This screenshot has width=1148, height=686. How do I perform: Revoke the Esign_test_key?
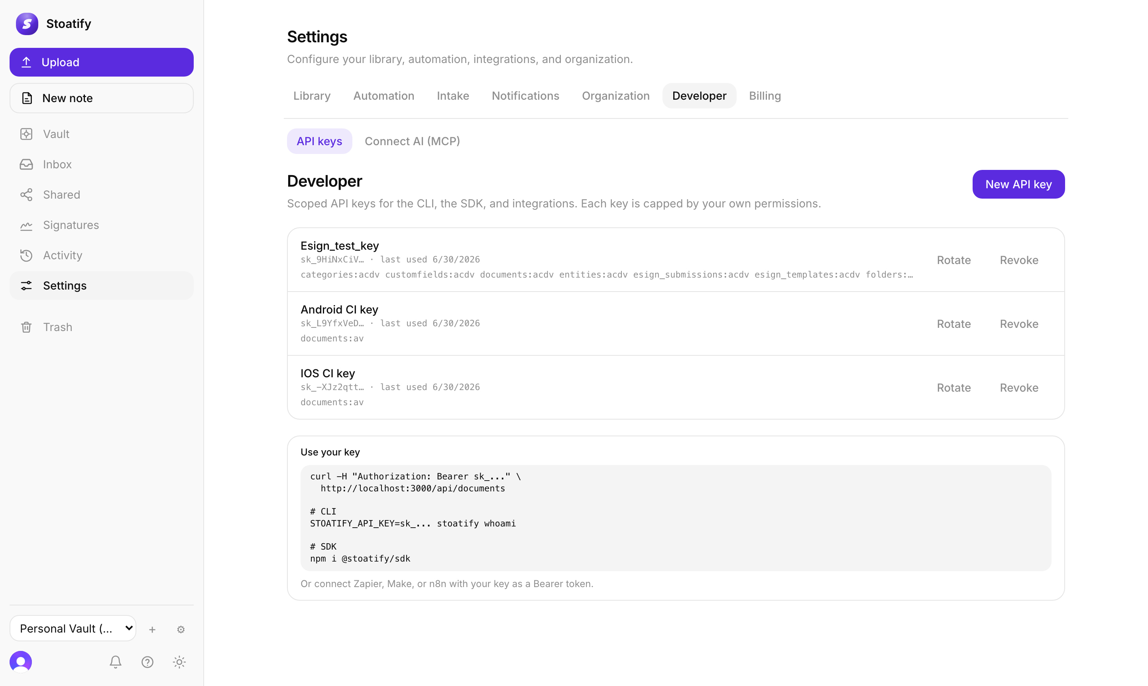(1018, 260)
